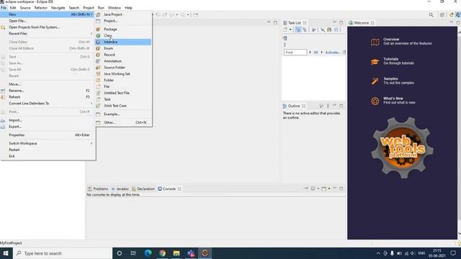Switch to the Problems tab
Screen dimensions: 461x259
[x=98, y=188]
